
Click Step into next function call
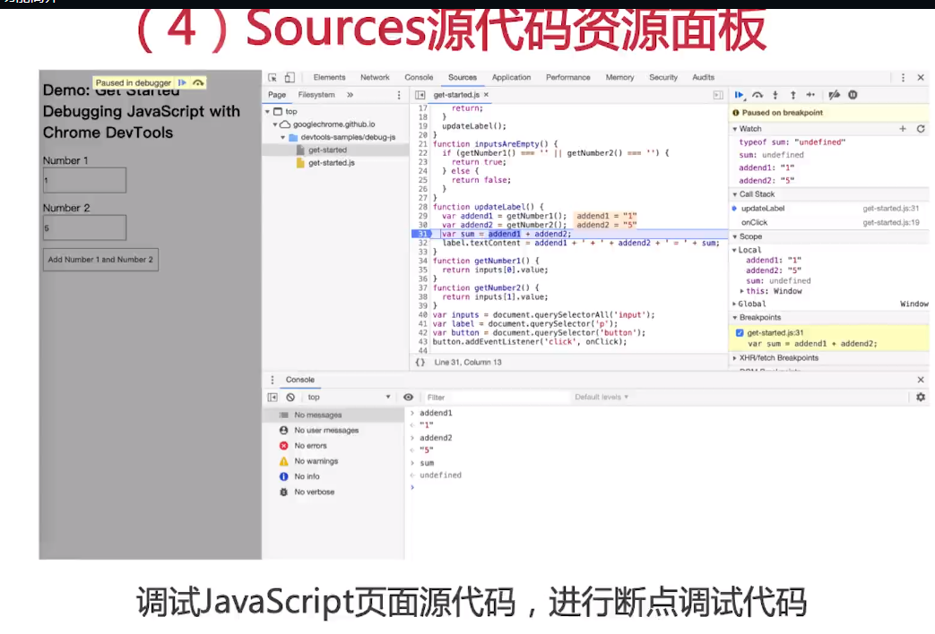775,95
